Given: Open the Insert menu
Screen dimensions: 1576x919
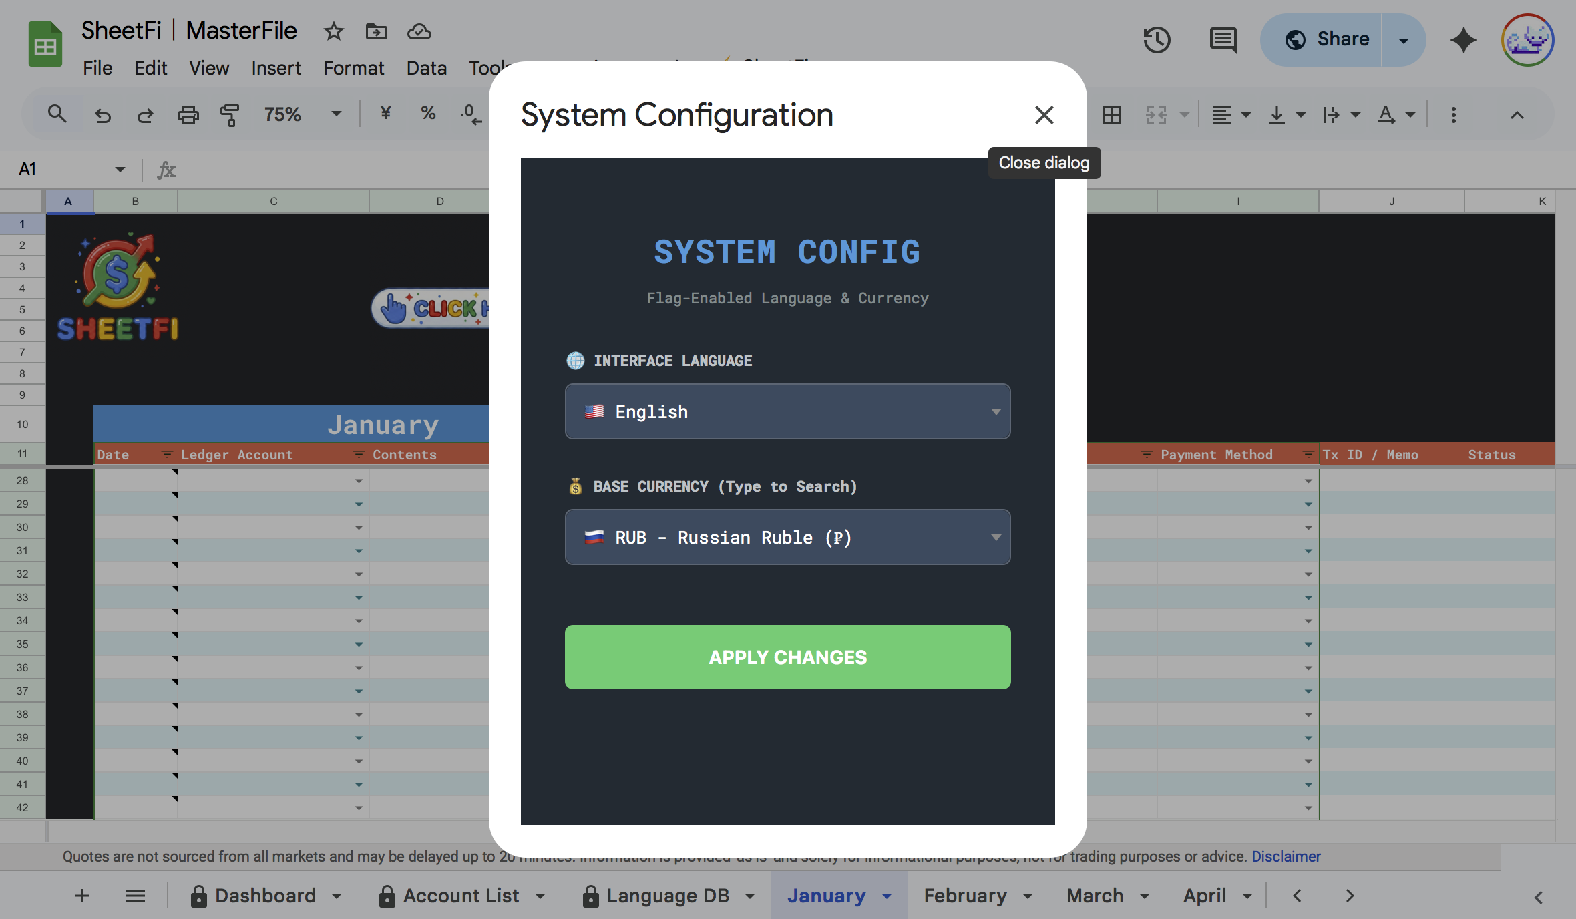Looking at the screenshot, I should click(x=276, y=68).
